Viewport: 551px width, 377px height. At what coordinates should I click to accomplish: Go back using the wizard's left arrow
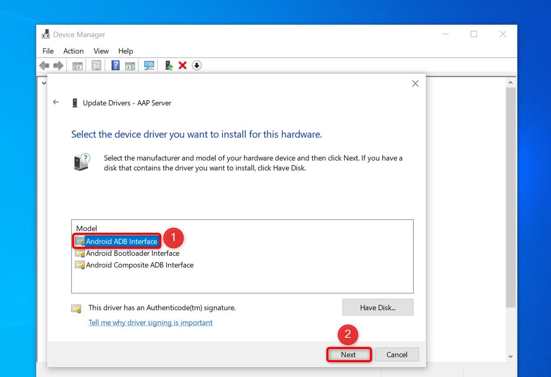click(56, 102)
